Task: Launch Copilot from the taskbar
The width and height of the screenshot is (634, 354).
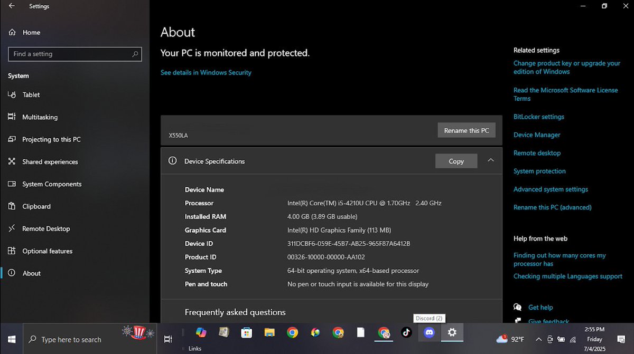Action: tap(201, 332)
